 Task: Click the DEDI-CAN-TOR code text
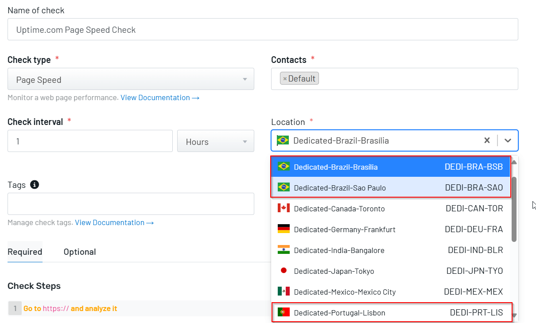point(474,208)
